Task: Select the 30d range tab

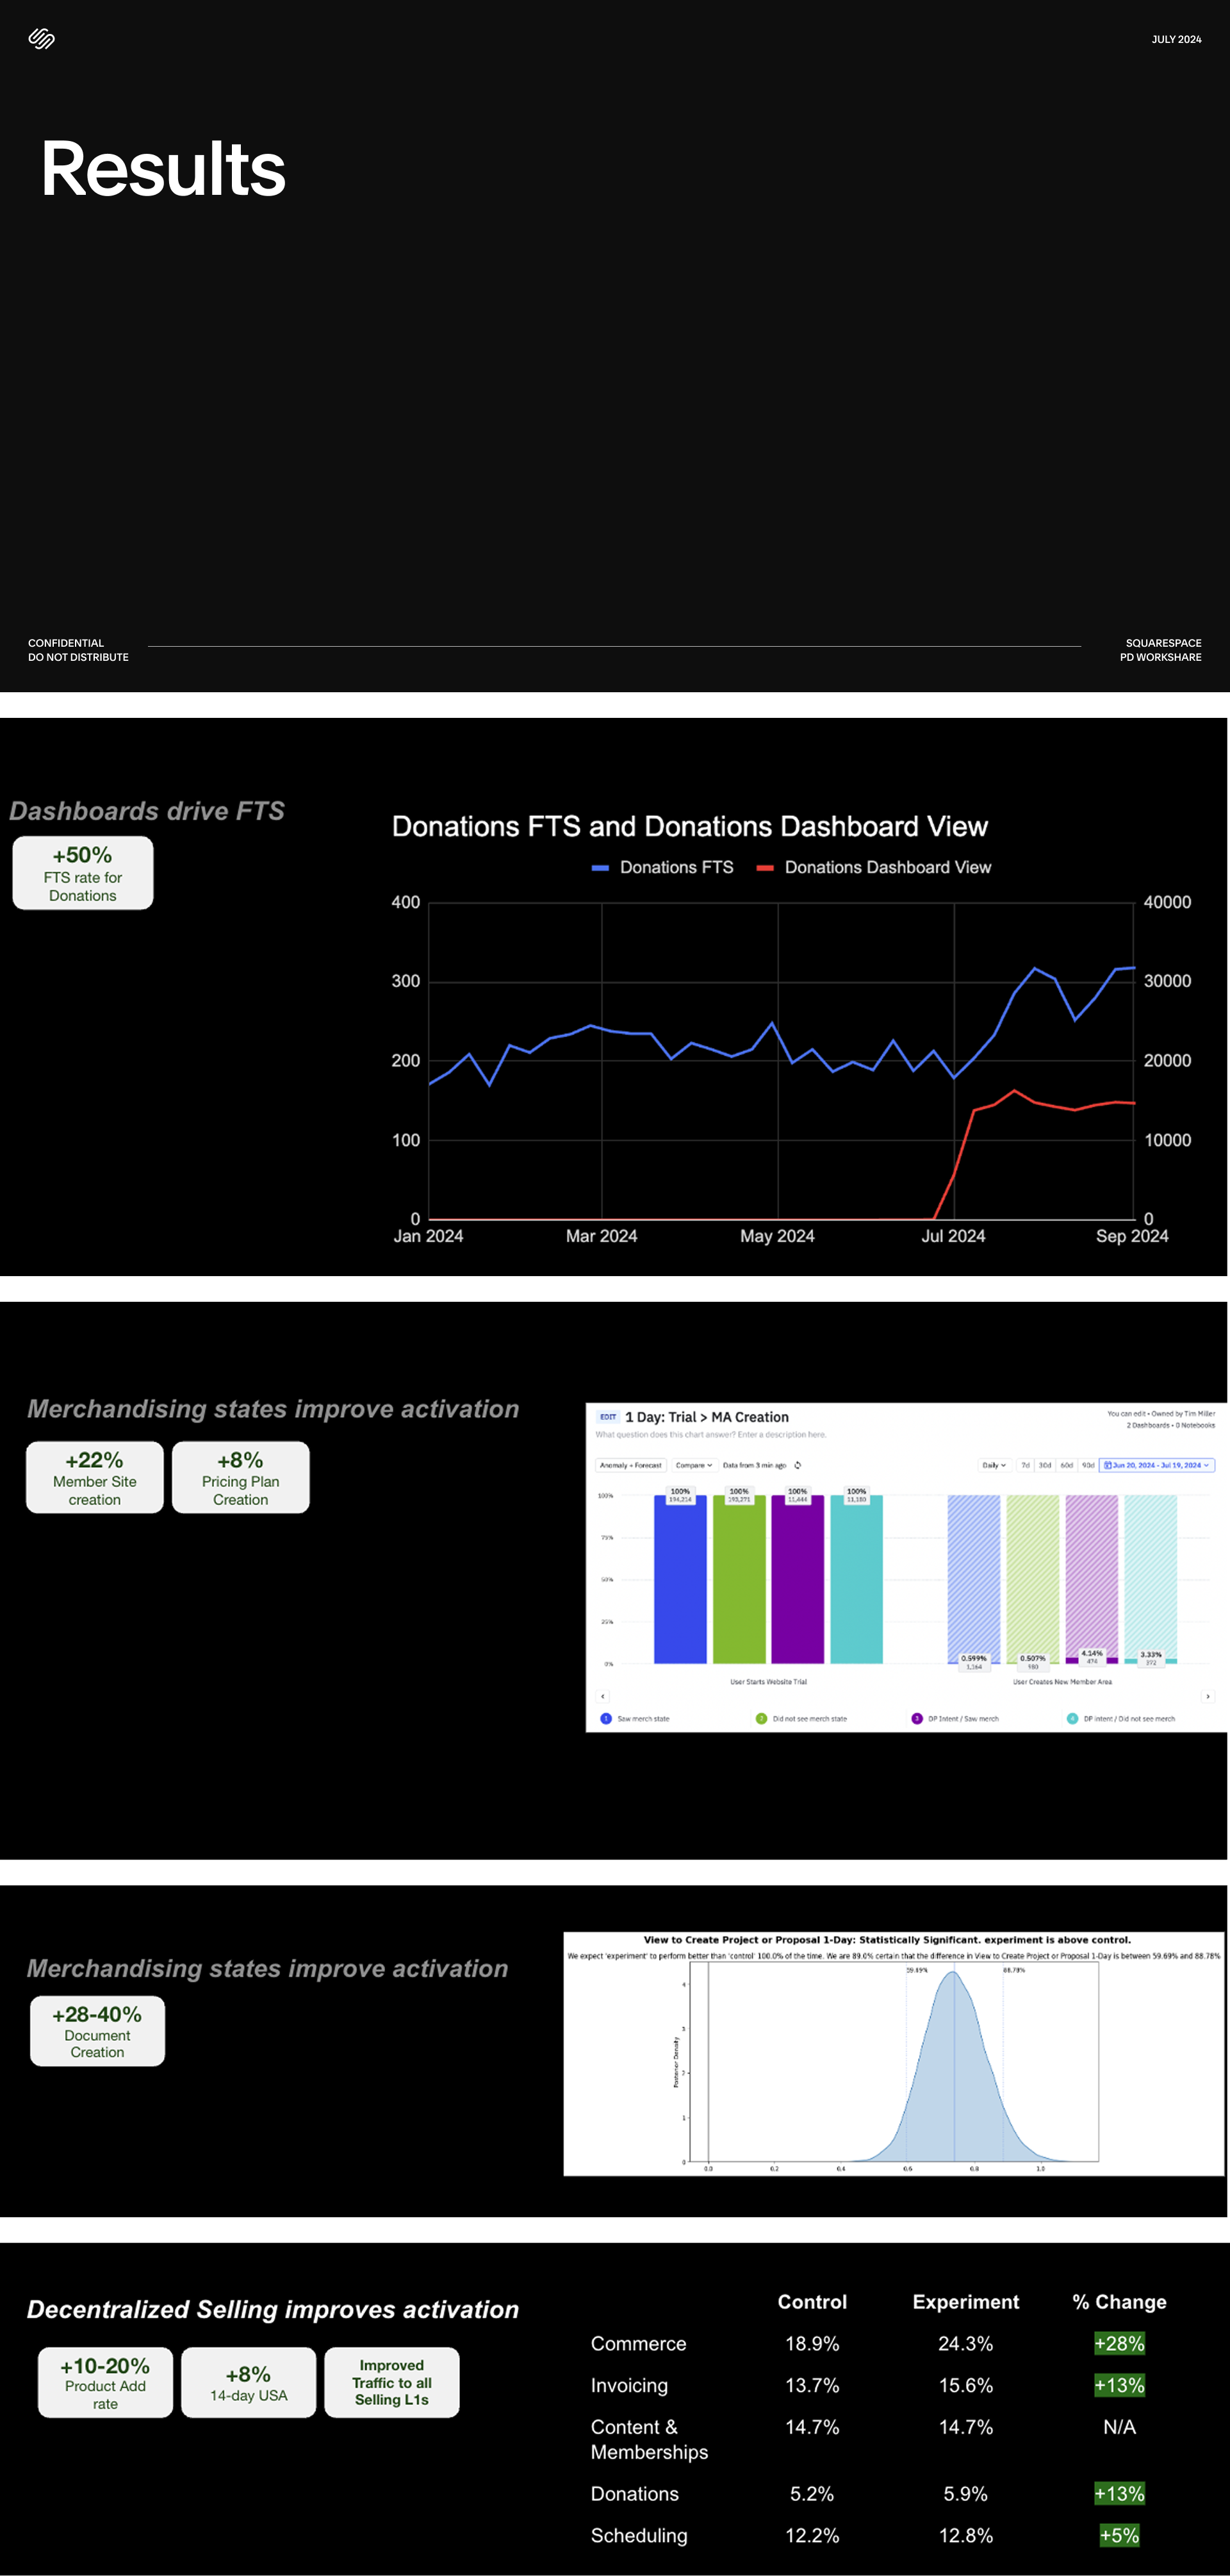Action: pyautogui.click(x=1044, y=1465)
